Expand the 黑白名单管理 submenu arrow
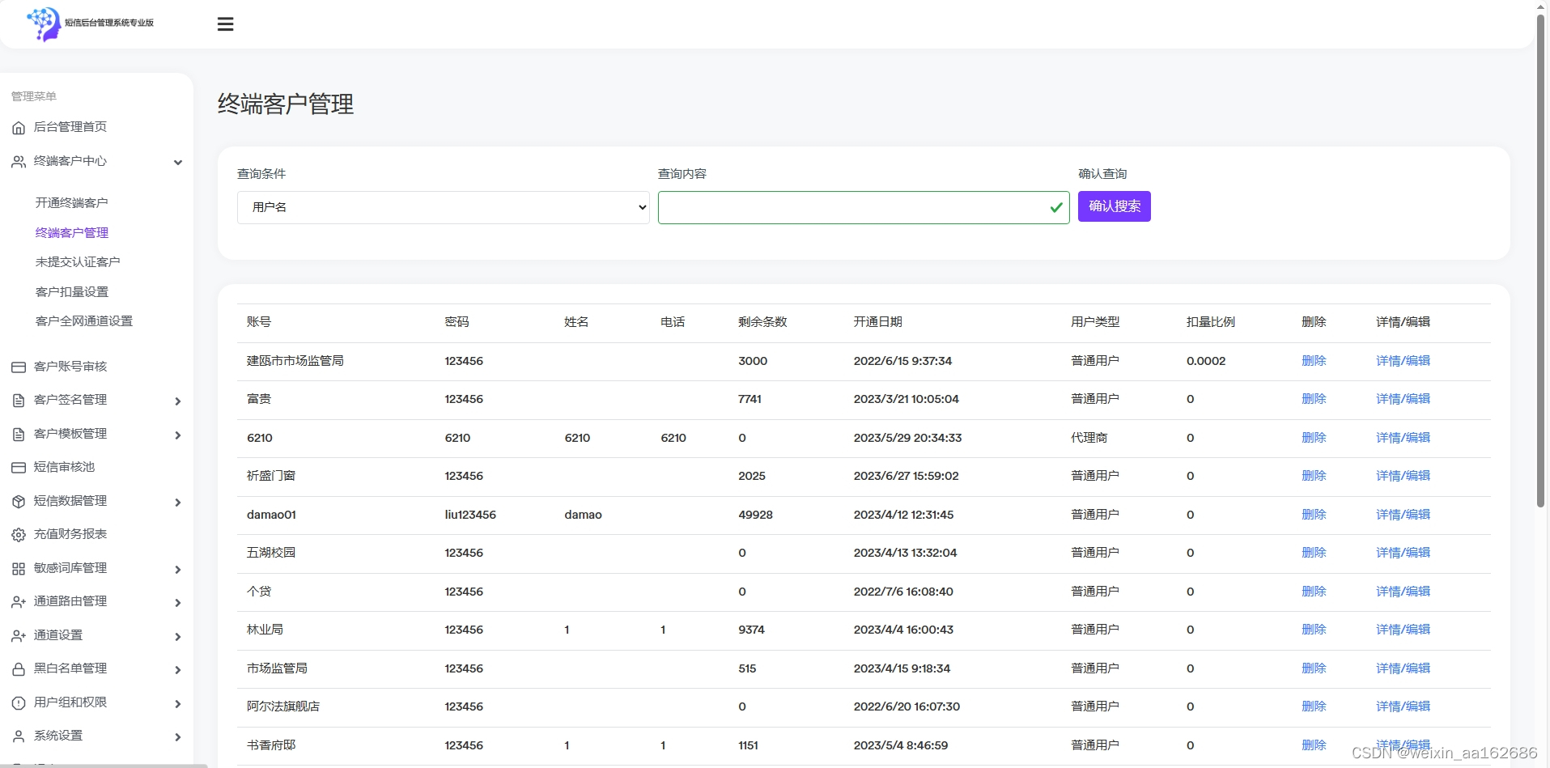This screenshot has width=1550, height=768. tap(178, 670)
